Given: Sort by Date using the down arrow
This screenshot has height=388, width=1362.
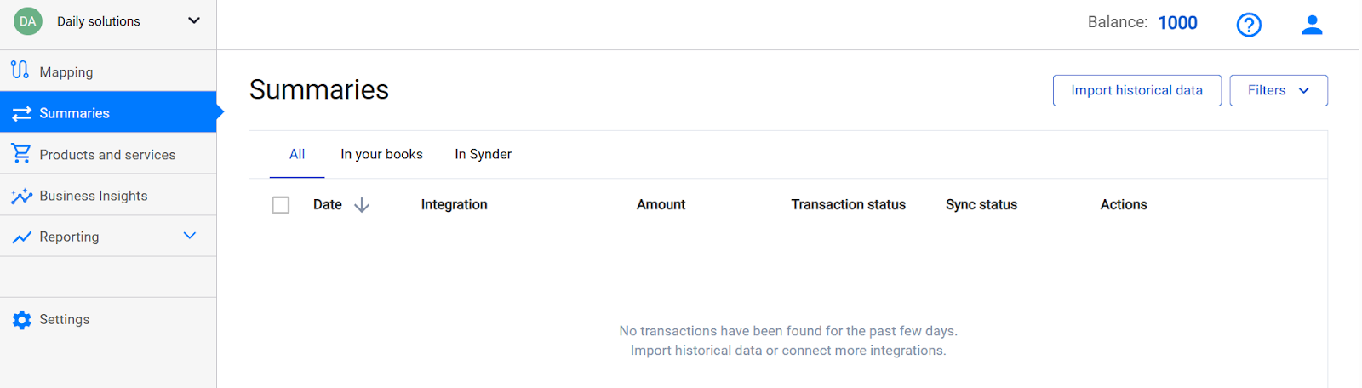Looking at the screenshot, I should (362, 205).
